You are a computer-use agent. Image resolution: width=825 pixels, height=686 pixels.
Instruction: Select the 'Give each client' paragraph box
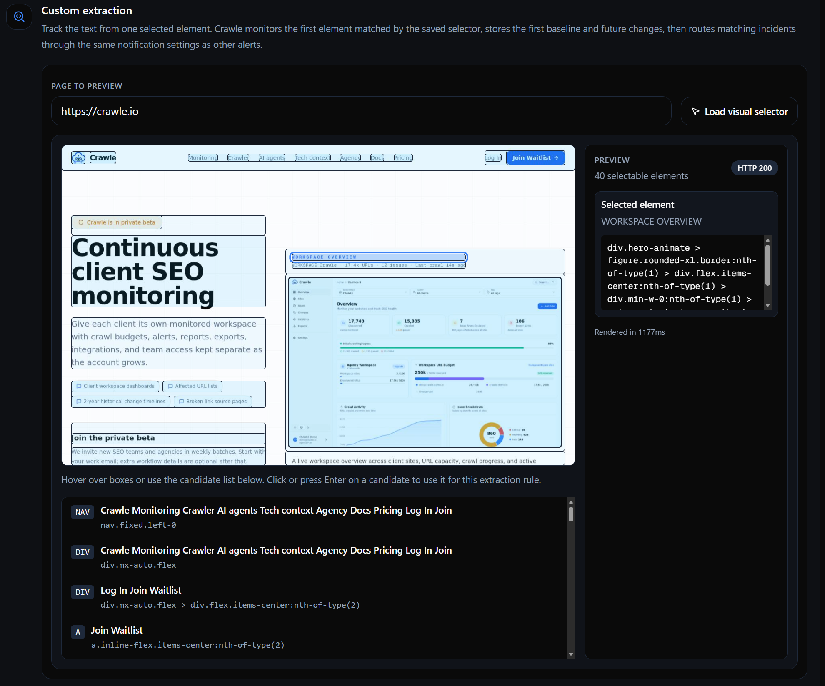(x=168, y=343)
